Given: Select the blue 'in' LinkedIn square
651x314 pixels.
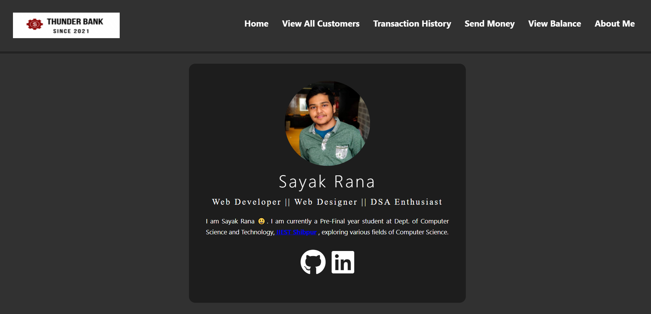Looking at the screenshot, I should (343, 262).
